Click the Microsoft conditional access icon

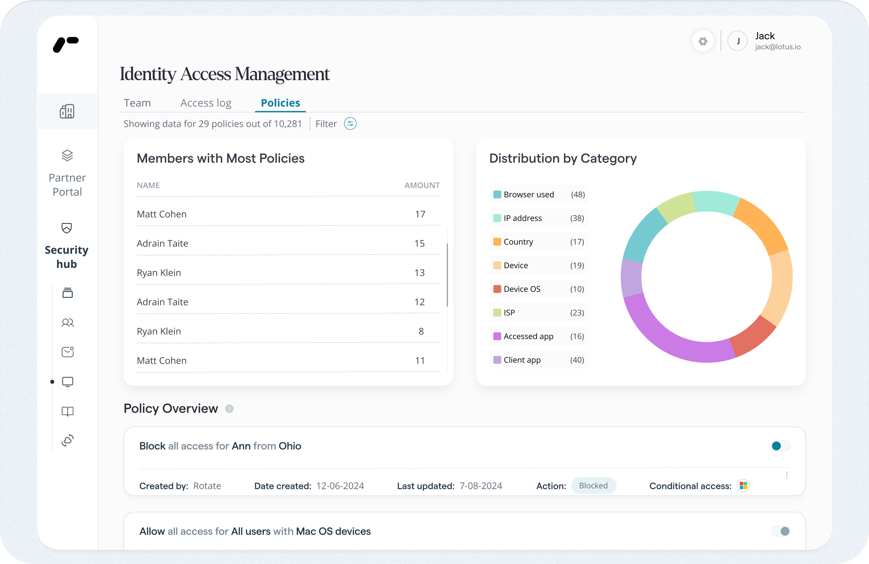[743, 485]
